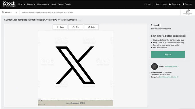Viewport: 195px width, 109px height.
Task: Click the Stock illustration ID text
Action: pyautogui.click(x=161, y=72)
